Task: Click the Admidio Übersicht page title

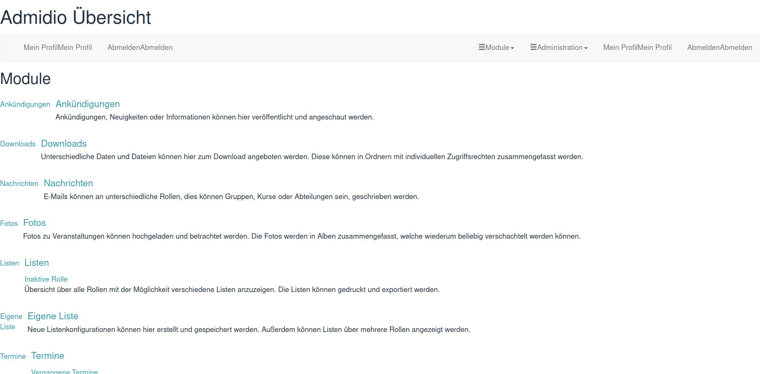Action: (76, 17)
